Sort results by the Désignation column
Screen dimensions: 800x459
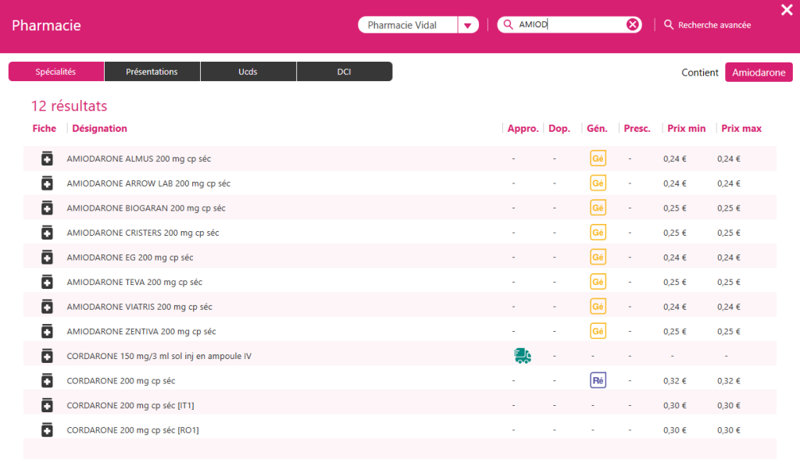coord(99,128)
